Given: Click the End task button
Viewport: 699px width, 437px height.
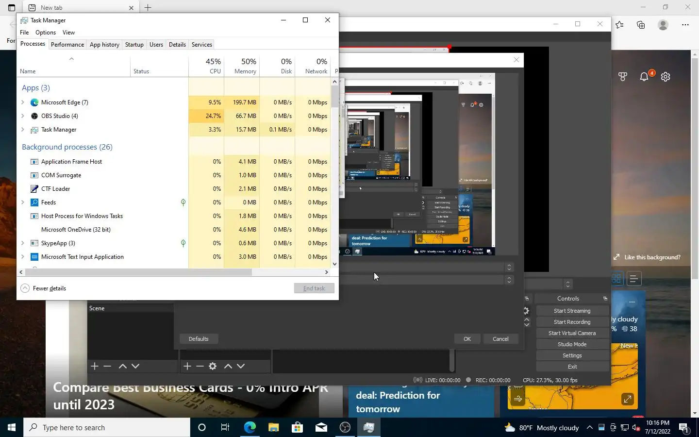Looking at the screenshot, I should [x=314, y=288].
